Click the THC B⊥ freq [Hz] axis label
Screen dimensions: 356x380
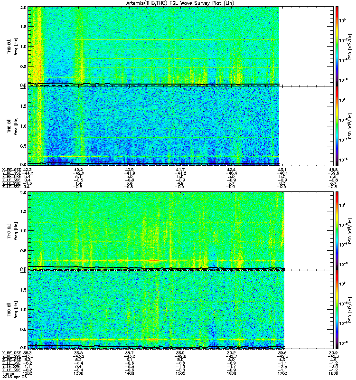pyautogui.click(x=16, y=231)
